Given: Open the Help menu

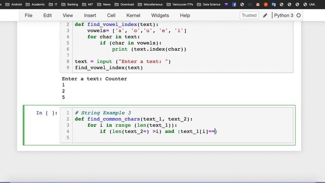Looking at the screenshot, I should tap(185, 15).
